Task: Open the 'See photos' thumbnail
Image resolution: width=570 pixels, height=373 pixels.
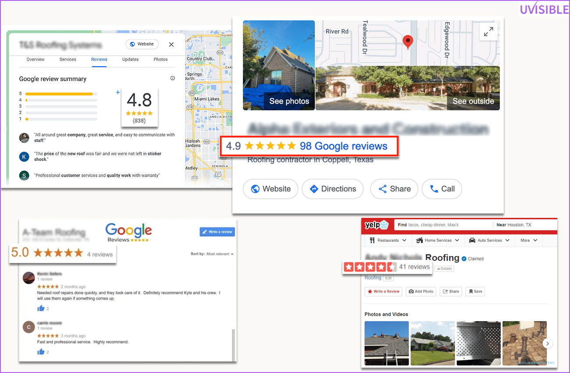Action: tap(279, 65)
